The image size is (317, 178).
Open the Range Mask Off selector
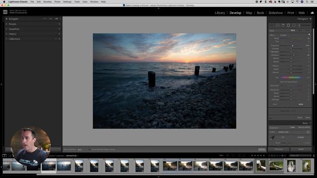click(288, 111)
